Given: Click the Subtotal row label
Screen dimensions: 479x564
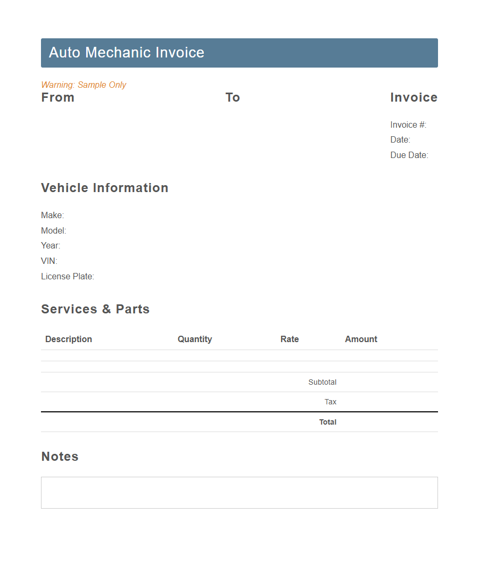Looking at the screenshot, I should (x=322, y=382).
